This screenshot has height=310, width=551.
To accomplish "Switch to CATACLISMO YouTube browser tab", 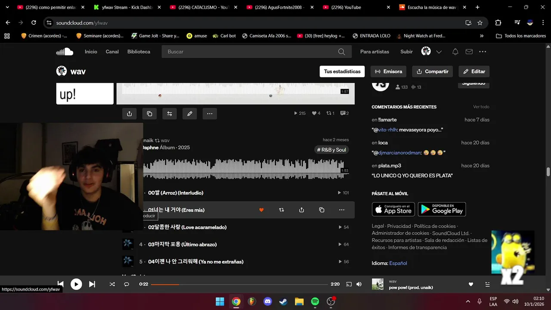I will (204, 7).
